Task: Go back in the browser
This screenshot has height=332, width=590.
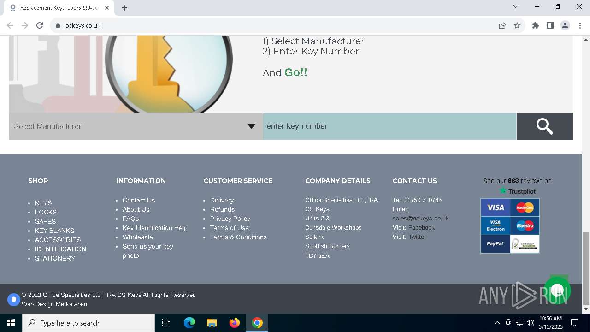Action: pos(10,25)
